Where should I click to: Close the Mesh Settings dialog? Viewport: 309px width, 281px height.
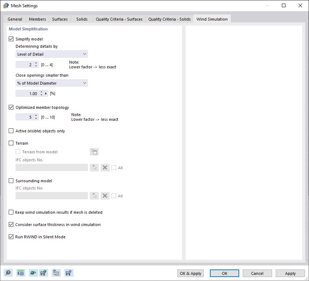pyautogui.click(x=300, y=5)
